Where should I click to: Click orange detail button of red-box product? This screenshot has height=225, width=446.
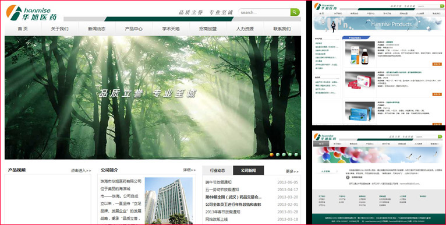click(437, 94)
